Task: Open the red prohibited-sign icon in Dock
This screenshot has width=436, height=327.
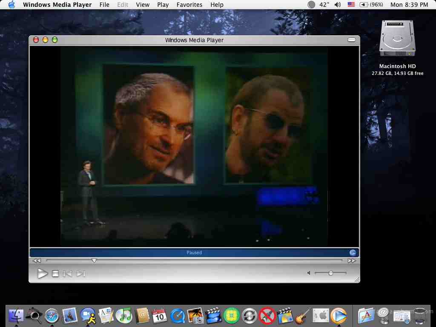Action: pyautogui.click(x=267, y=316)
